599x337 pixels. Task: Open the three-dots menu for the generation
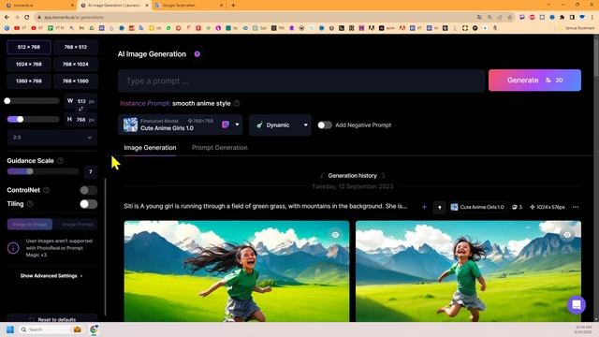coord(576,207)
